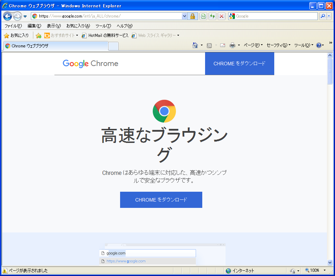This screenshot has height=276, width=335.
Task: Click into the Google search box
Action: (x=273, y=16)
